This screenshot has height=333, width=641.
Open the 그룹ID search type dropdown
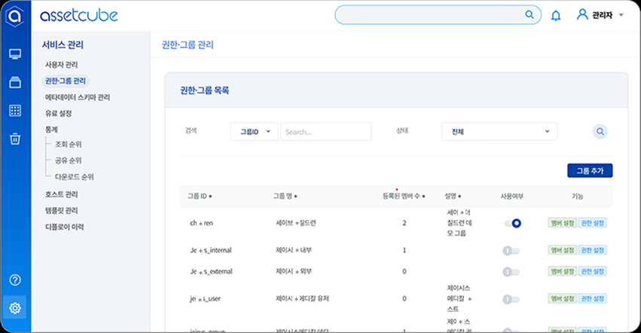coord(254,132)
